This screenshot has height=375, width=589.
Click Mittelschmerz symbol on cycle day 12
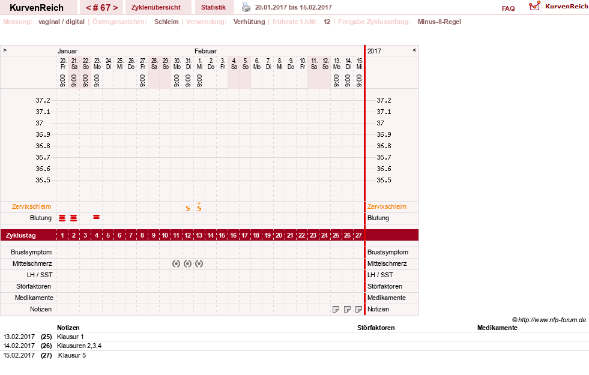click(x=188, y=263)
